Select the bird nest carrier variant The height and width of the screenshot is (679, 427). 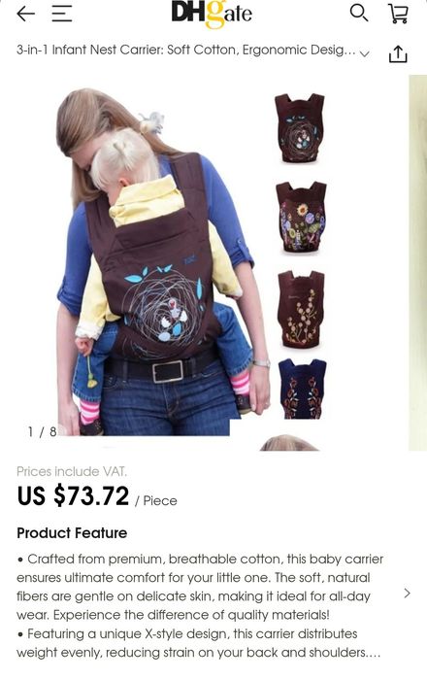(x=299, y=128)
